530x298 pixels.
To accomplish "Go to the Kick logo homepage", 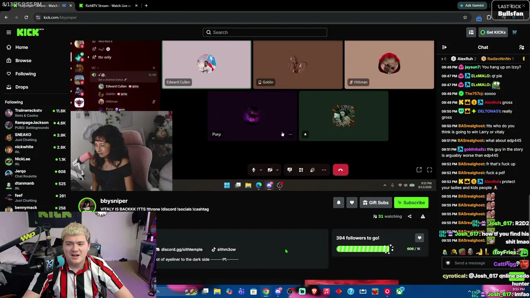I will coord(30,32).
